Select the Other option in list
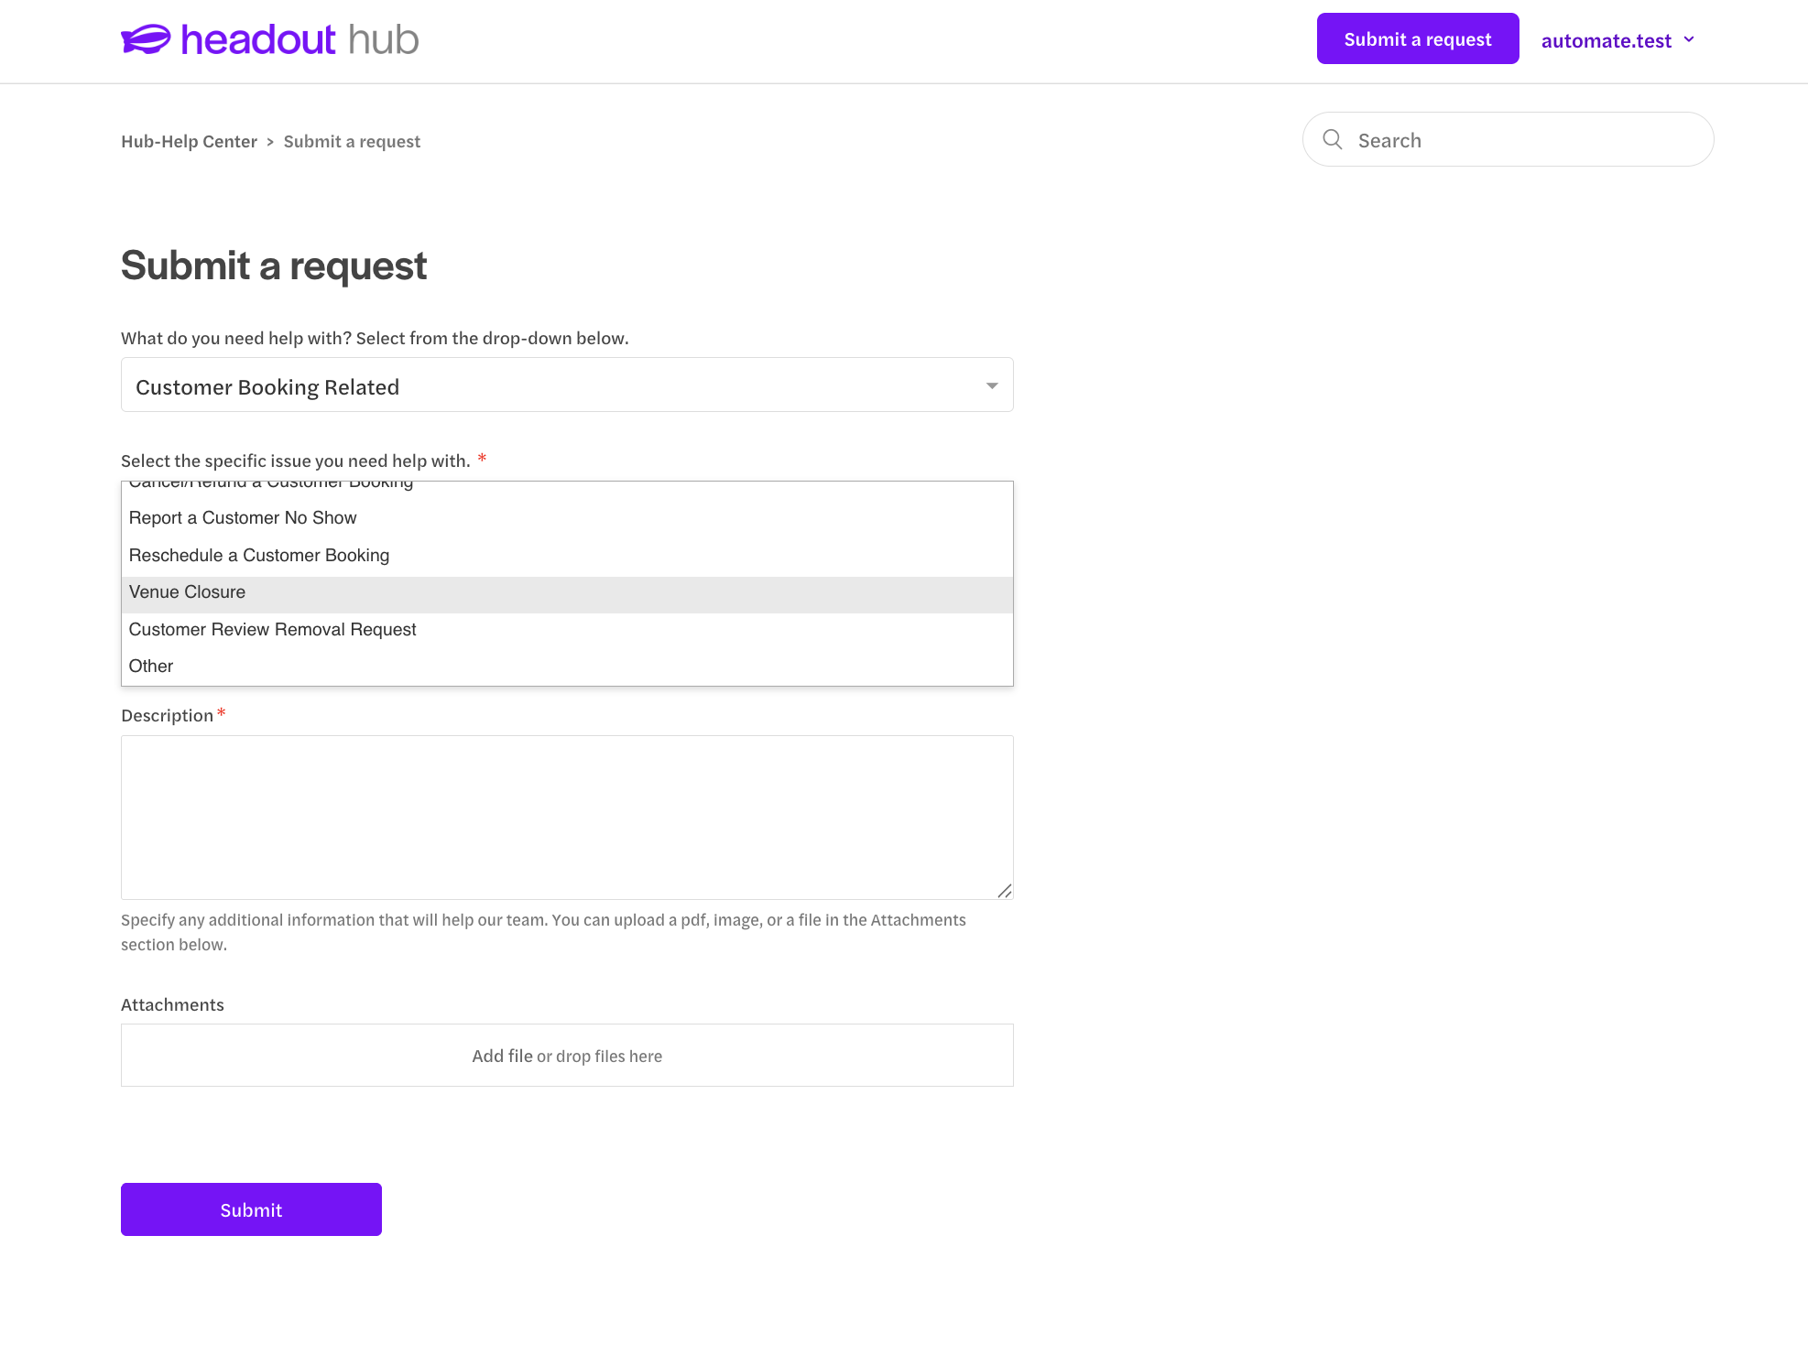1808x1355 pixels. pos(567,667)
